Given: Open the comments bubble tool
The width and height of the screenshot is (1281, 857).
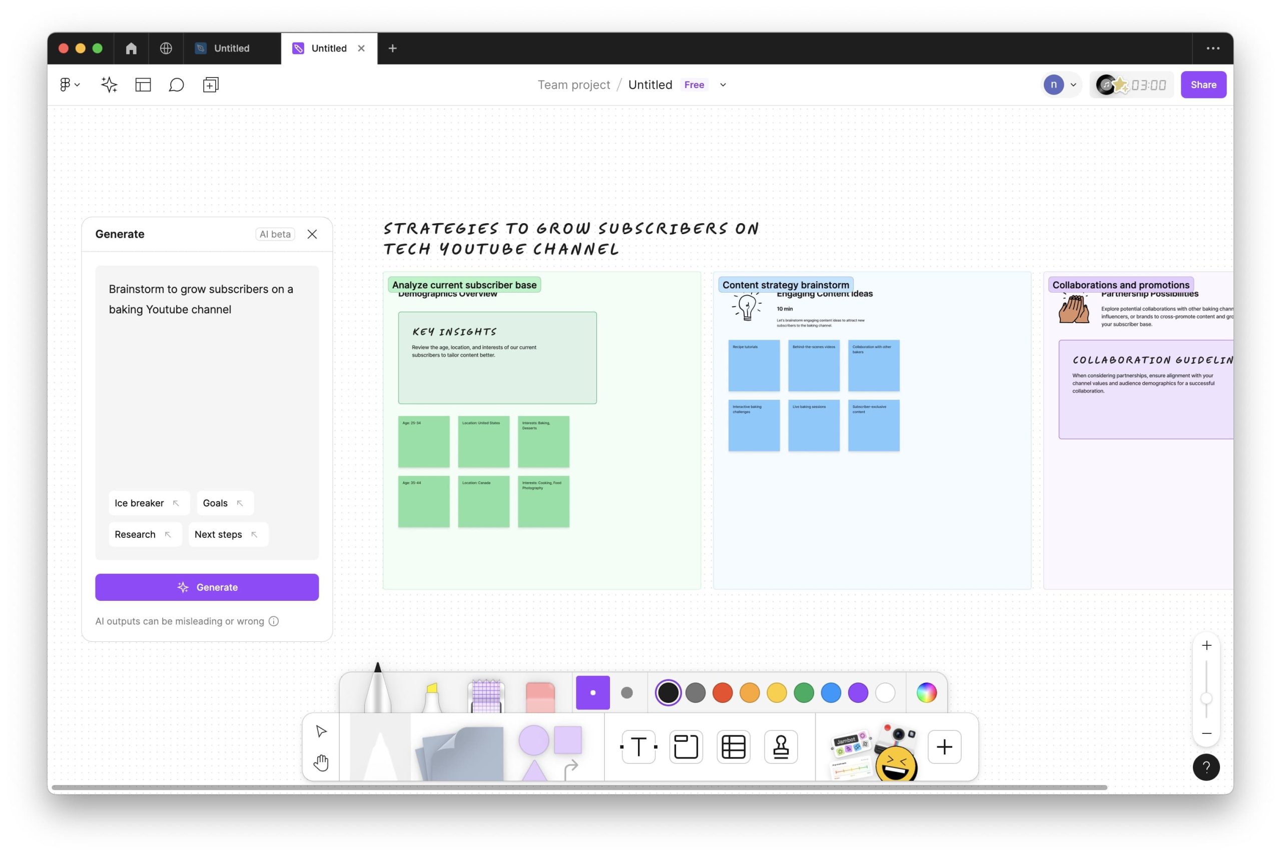Looking at the screenshot, I should click(x=176, y=85).
